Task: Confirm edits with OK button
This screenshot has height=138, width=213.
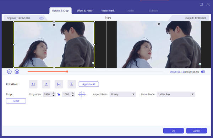Action: (x=173, y=131)
